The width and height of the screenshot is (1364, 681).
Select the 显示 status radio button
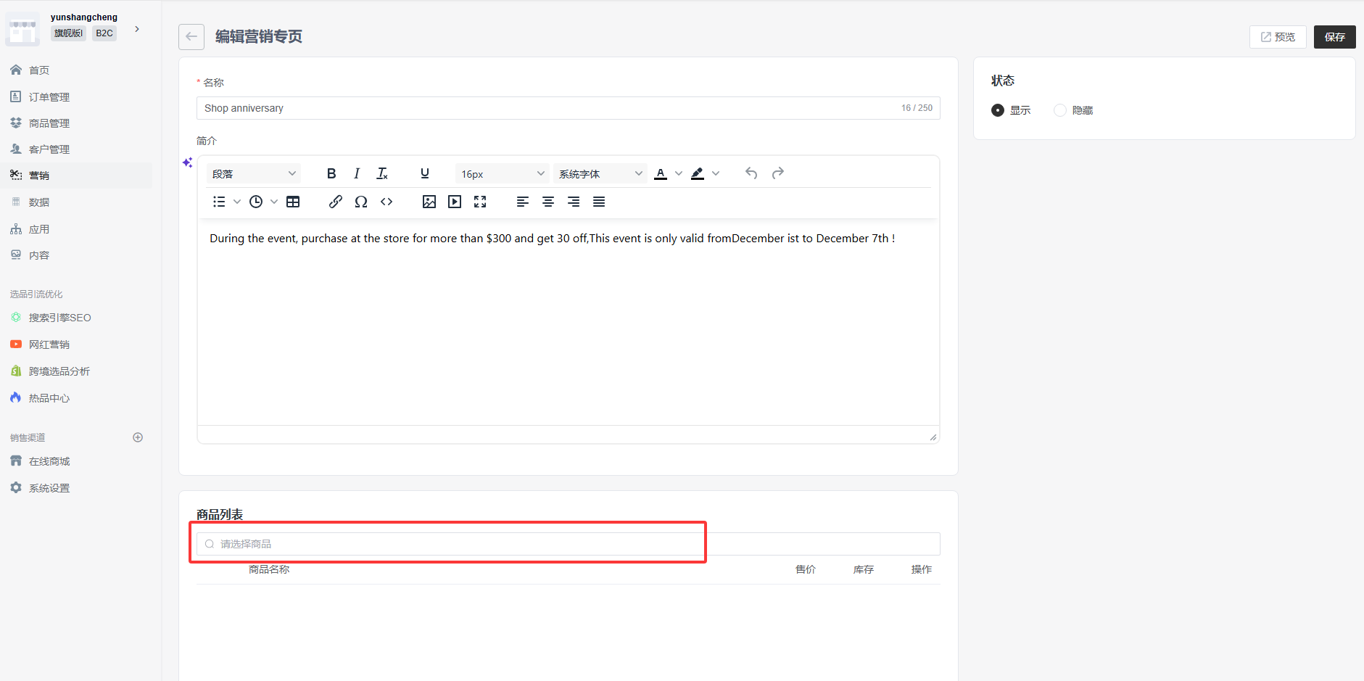coord(998,110)
